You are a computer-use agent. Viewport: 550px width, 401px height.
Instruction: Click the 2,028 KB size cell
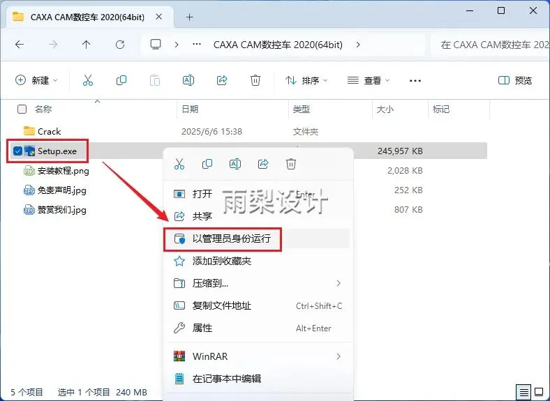click(x=405, y=171)
